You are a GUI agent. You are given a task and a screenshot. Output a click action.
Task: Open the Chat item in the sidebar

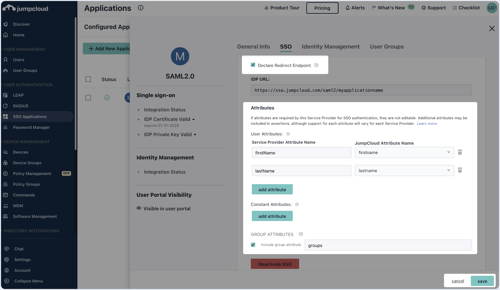tap(19, 249)
